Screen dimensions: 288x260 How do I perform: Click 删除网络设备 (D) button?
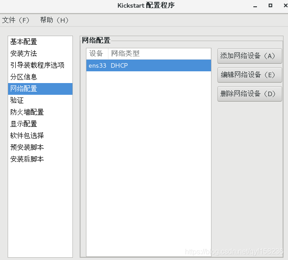[x=249, y=94]
